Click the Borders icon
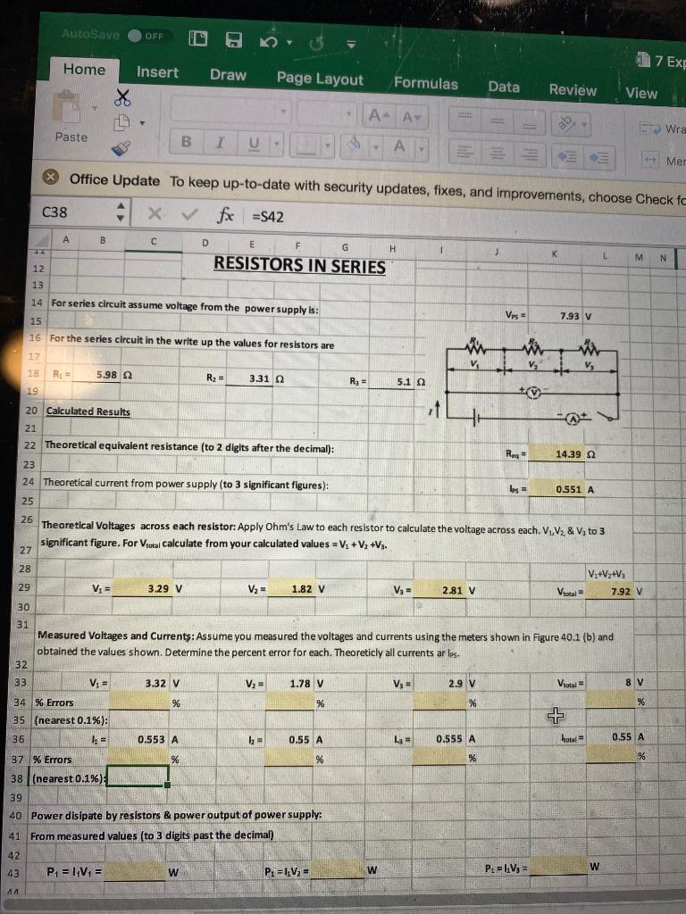This screenshot has height=914, width=686. click(305, 145)
